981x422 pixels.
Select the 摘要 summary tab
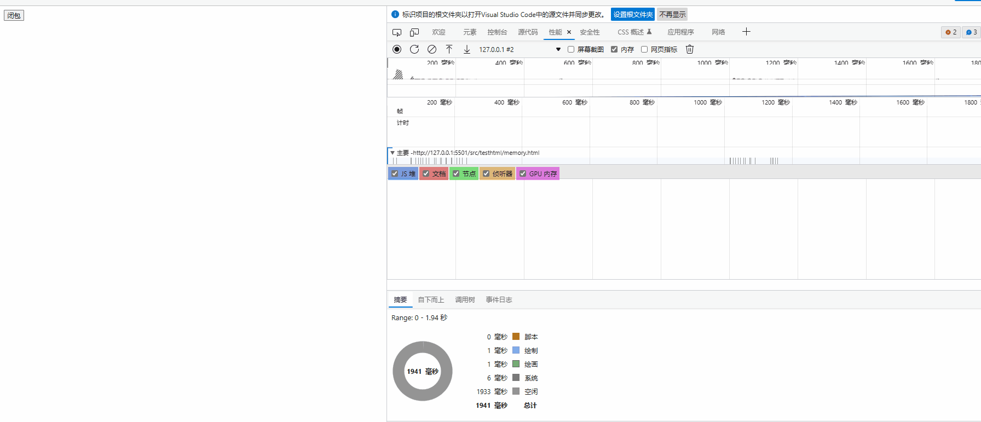pos(401,300)
